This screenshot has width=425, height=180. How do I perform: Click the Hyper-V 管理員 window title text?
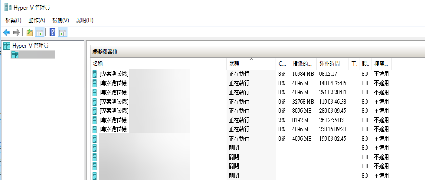pos(32,8)
